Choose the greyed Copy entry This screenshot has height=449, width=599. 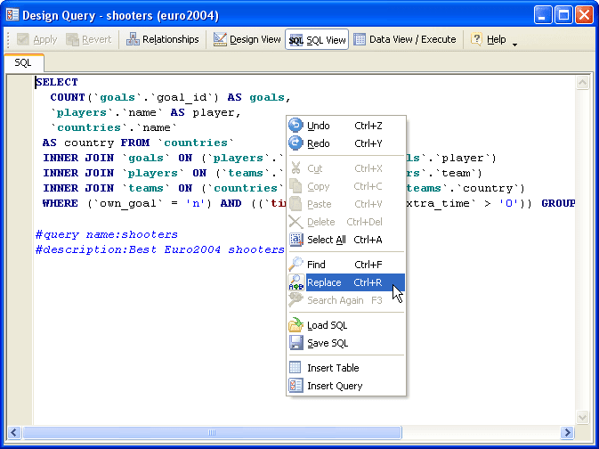[x=345, y=186]
